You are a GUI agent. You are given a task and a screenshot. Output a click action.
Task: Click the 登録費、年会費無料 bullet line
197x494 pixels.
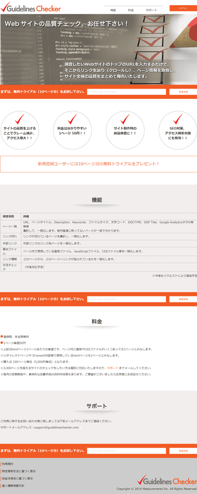coord(15,337)
